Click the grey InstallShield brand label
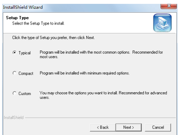 pos(14,117)
